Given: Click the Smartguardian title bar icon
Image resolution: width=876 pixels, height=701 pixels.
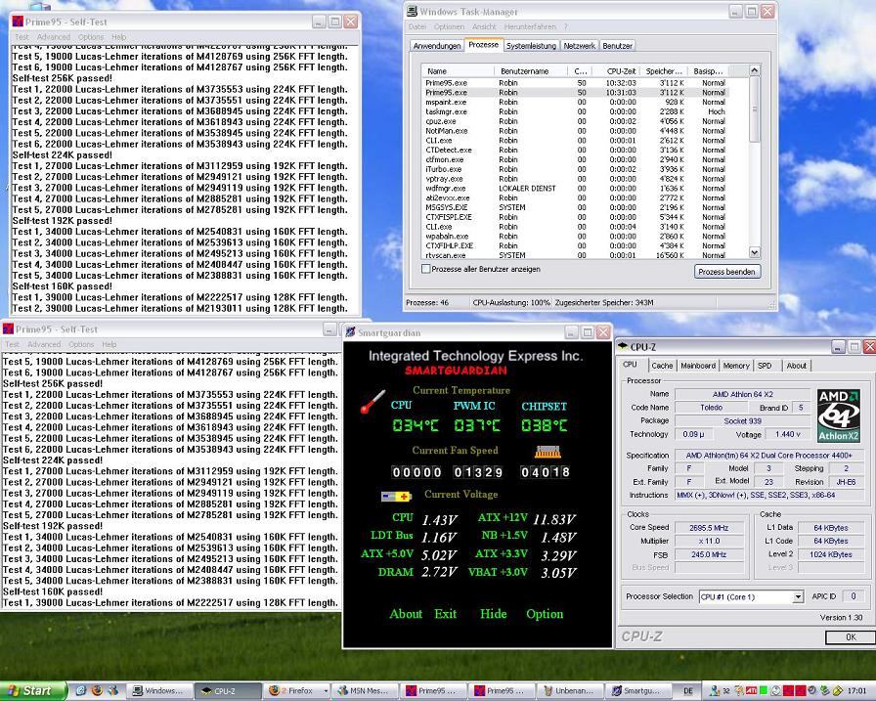Looking at the screenshot, I should tap(350, 332).
